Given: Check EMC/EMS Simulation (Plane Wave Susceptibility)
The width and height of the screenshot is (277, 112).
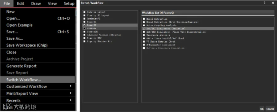Looking at the screenshot, I should (x=144, y=32).
